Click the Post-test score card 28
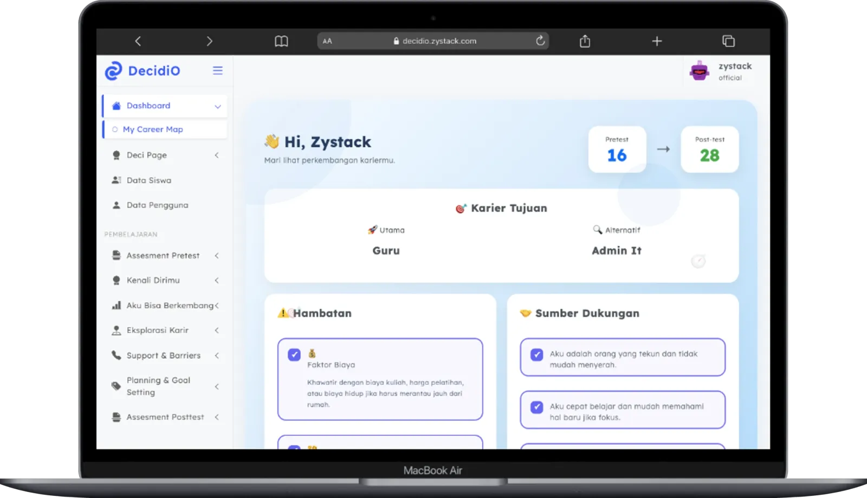This screenshot has width=867, height=498. point(710,150)
